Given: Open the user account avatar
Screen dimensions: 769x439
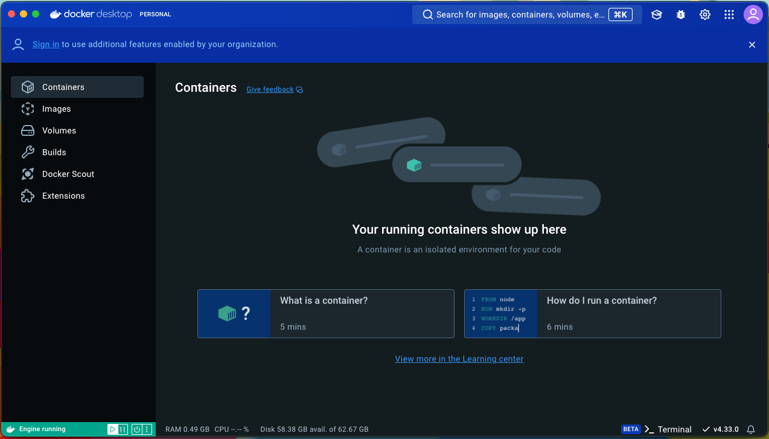Looking at the screenshot, I should click(753, 14).
